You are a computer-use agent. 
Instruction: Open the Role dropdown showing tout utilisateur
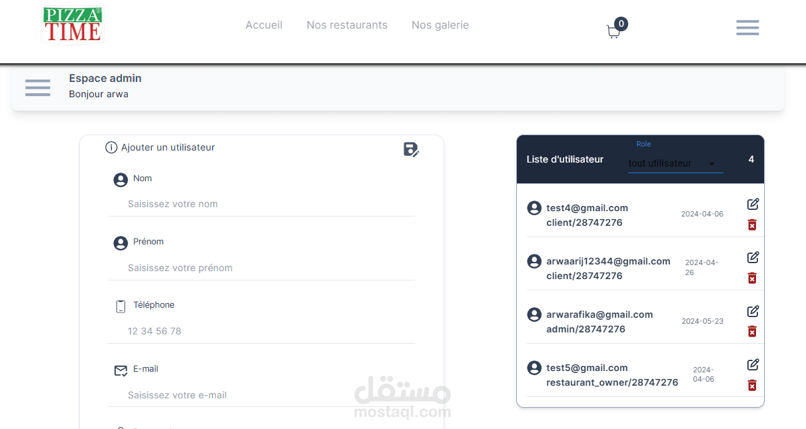tap(675, 163)
